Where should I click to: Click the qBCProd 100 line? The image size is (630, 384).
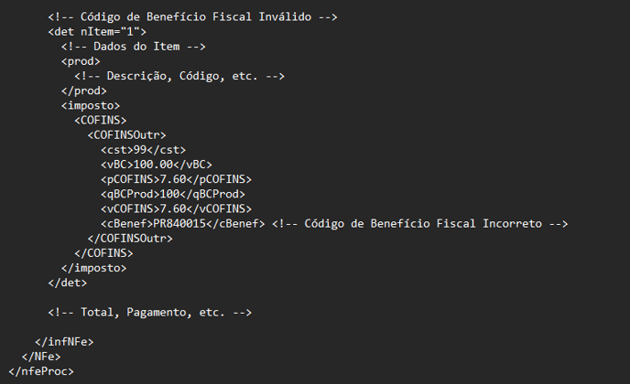coord(173,194)
